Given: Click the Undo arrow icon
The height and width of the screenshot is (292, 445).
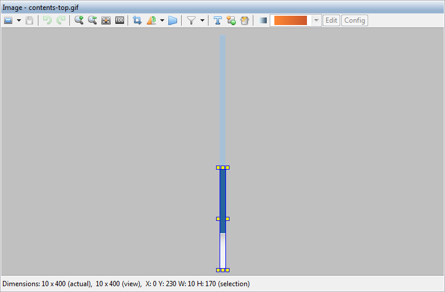Looking at the screenshot, I should [47, 20].
